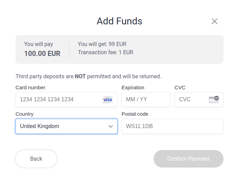Select the CVC input field

[199, 100]
